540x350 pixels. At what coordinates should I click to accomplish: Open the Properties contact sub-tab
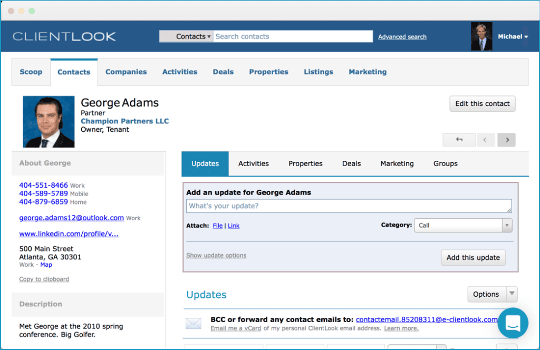click(305, 164)
